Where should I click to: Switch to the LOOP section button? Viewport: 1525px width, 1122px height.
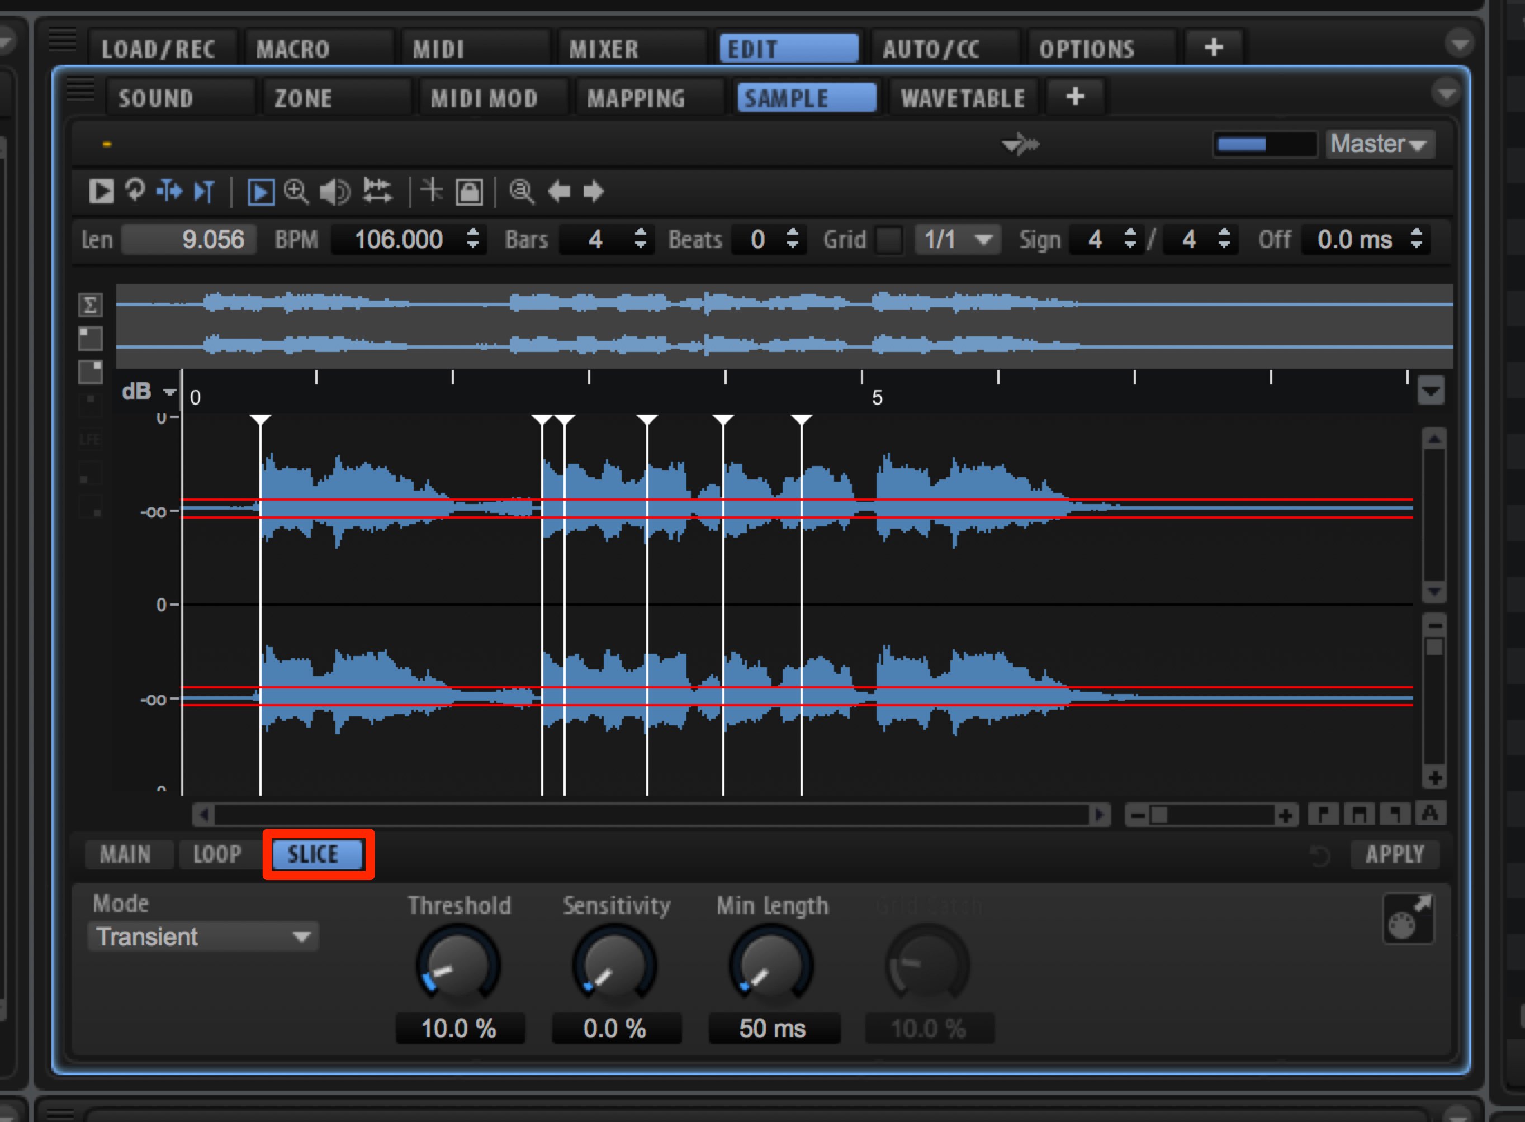217,854
